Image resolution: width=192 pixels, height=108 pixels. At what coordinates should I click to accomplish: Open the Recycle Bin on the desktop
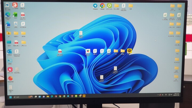[x=16, y=24]
